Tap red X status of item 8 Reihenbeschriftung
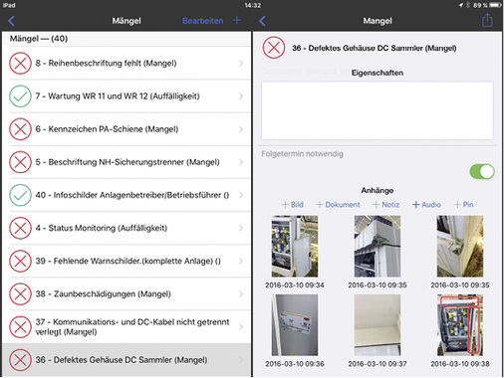Image resolution: width=504 pixels, height=378 pixels. (x=20, y=63)
